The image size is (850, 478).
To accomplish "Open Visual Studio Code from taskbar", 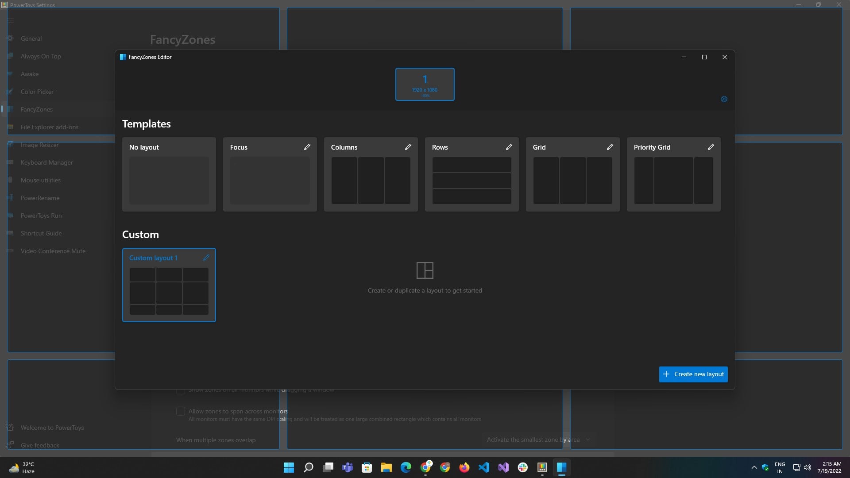I will 484,467.
